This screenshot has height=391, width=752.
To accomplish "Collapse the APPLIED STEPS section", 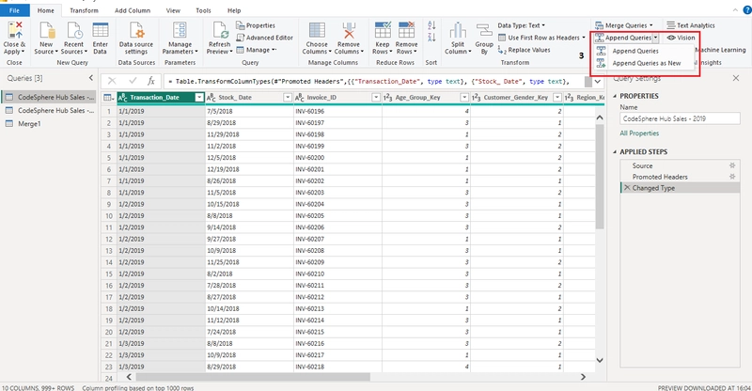I will pyautogui.click(x=615, y=151).
